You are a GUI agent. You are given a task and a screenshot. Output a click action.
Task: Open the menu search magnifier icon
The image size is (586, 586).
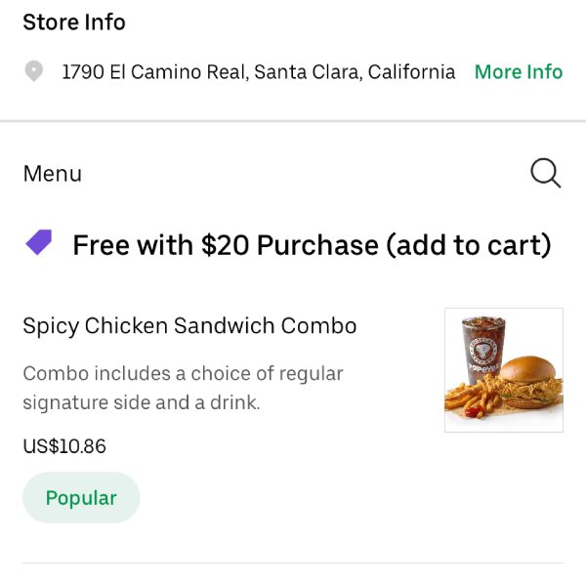tap(545, 173)
